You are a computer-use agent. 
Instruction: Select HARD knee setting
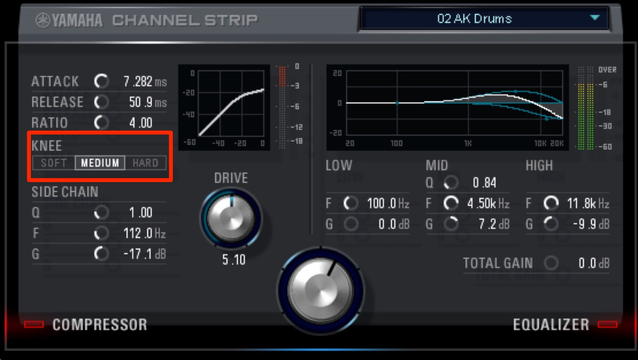pyautogui.click(x=145, y=163)
